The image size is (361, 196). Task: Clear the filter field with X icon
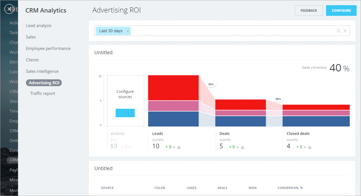pyautogui.click(x=345, y=31)
